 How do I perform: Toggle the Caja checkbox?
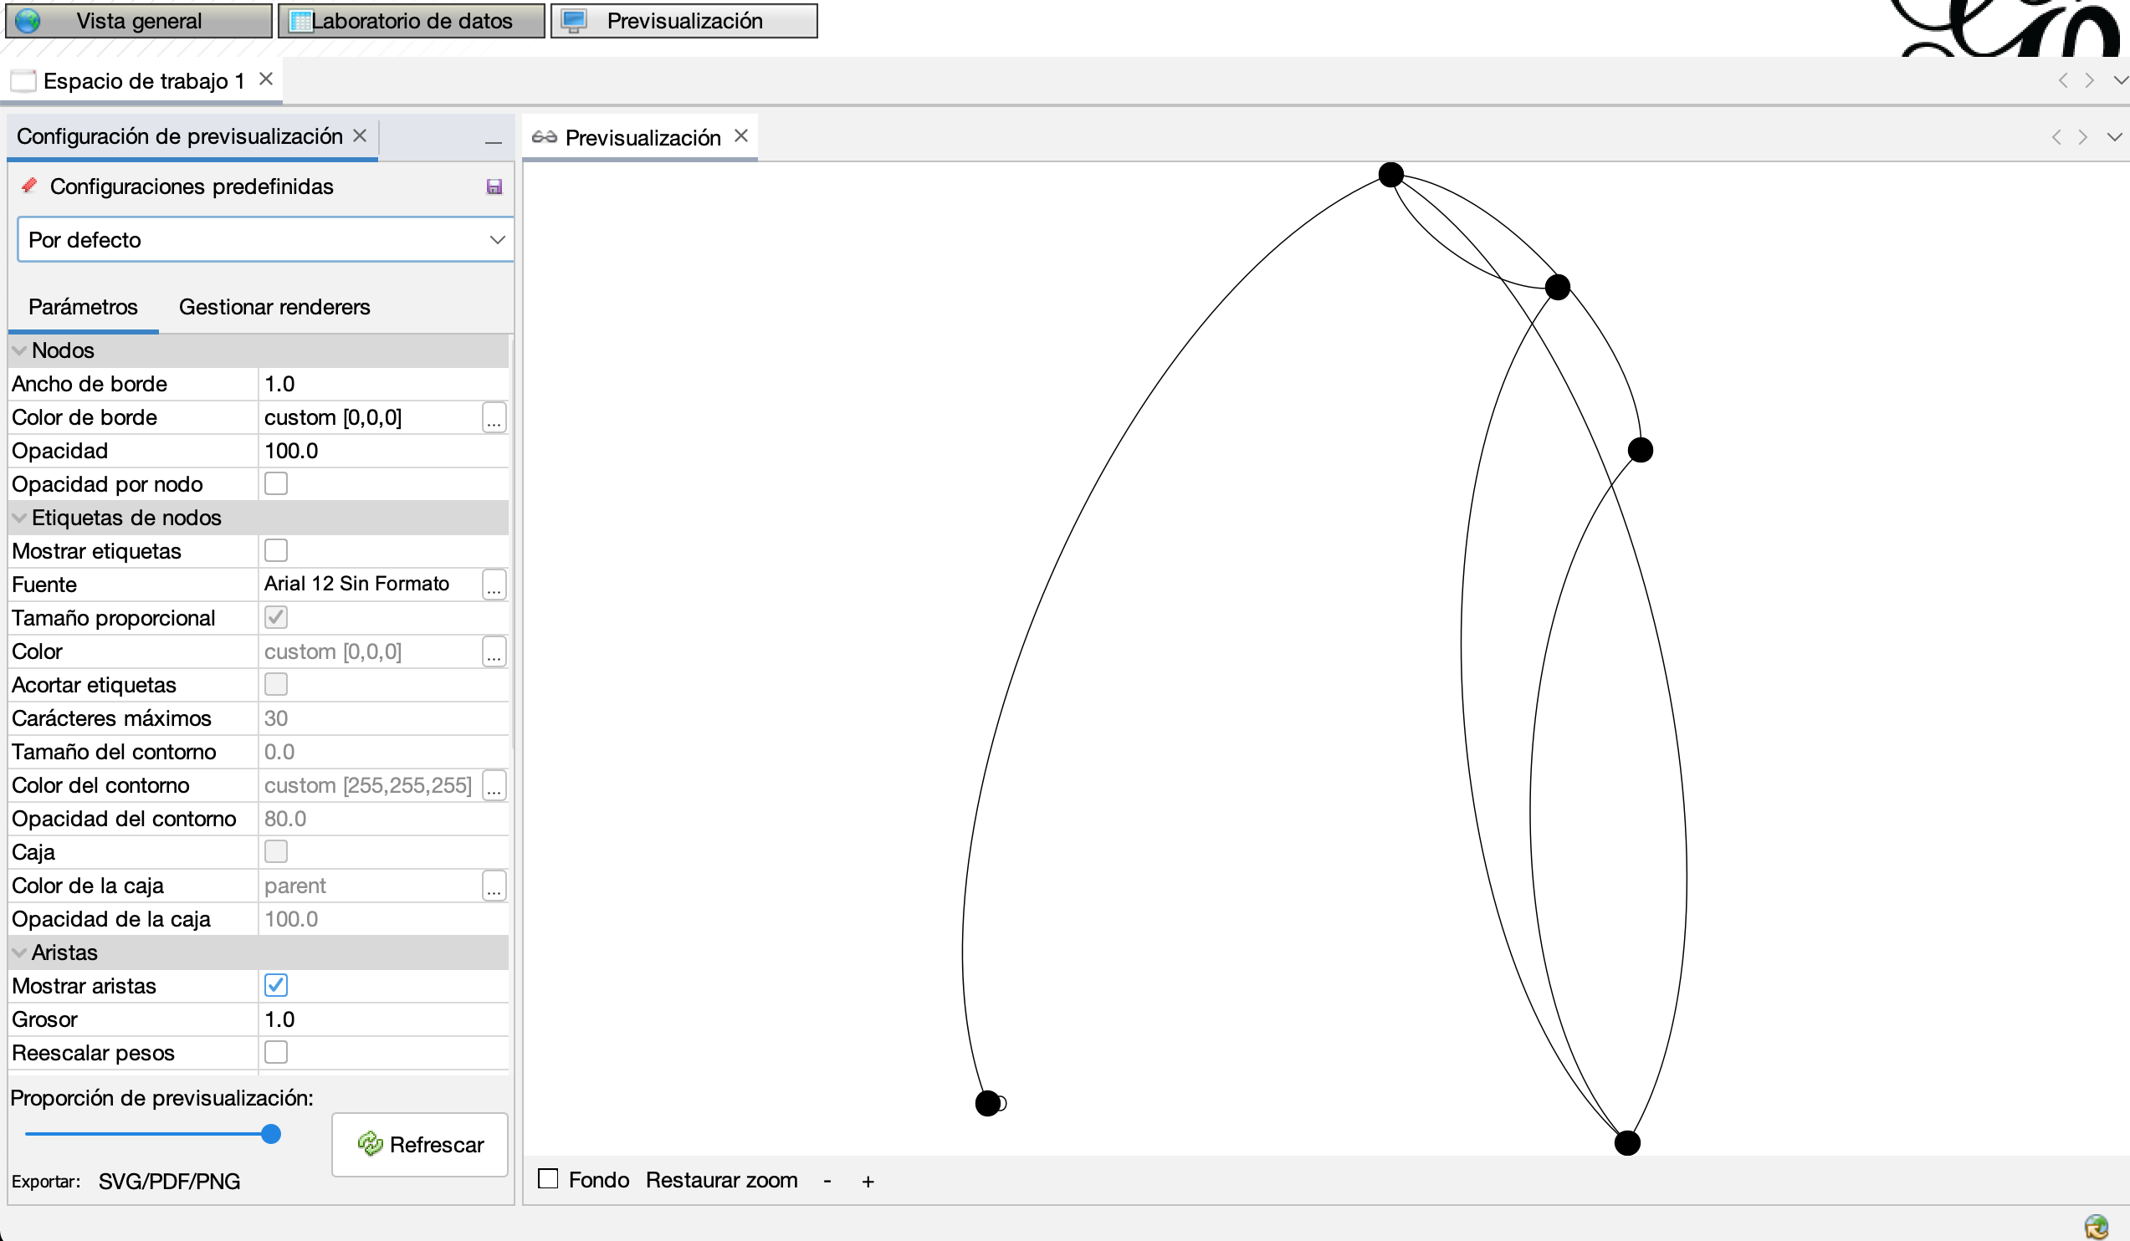click(275, 850)
